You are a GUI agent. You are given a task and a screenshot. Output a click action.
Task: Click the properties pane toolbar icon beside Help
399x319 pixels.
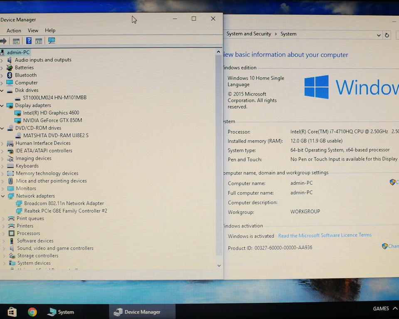39,41
